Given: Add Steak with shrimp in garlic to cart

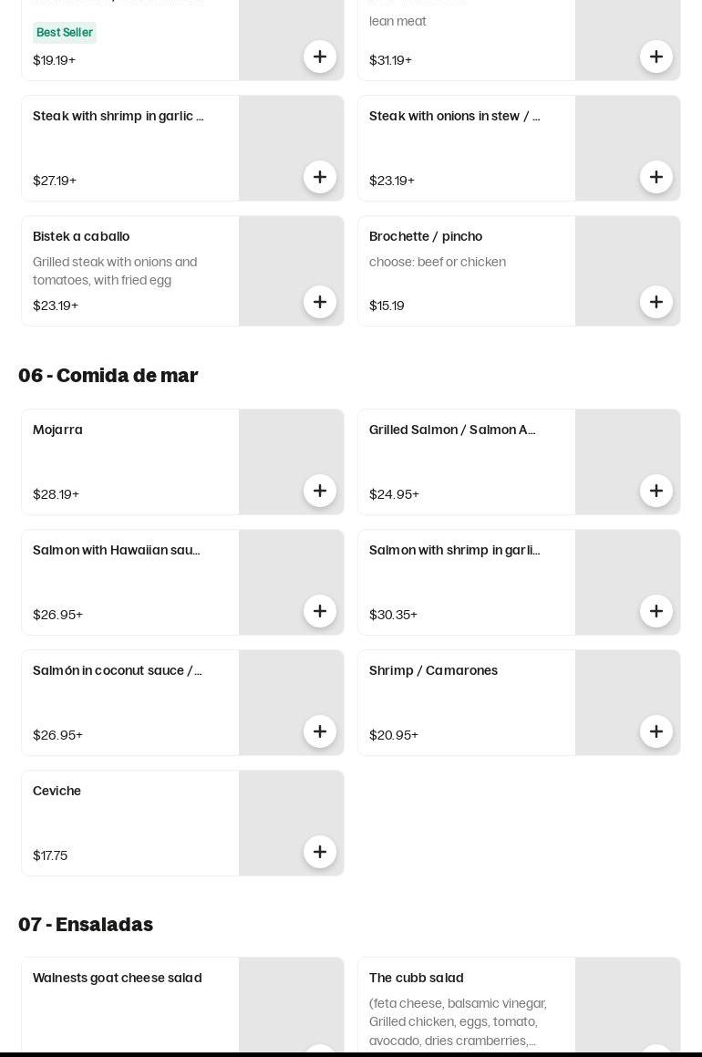Looking at the screenshot, I should tap(319, 177).
